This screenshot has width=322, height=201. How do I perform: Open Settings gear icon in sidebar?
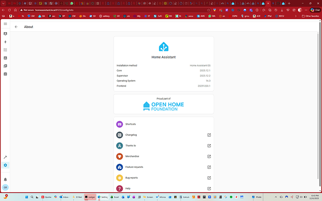tap(5, 165)
